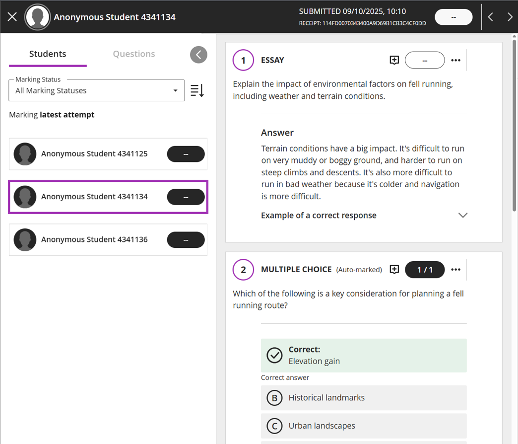
Task: Add feedback to multiple choice question 2
Action: pos(394,270)
